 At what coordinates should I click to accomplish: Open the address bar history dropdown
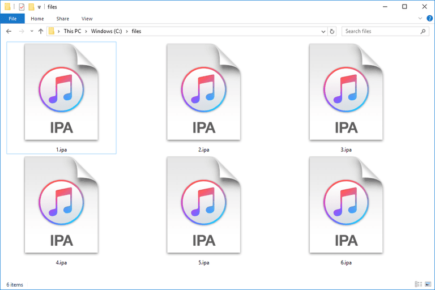(323, 31)
